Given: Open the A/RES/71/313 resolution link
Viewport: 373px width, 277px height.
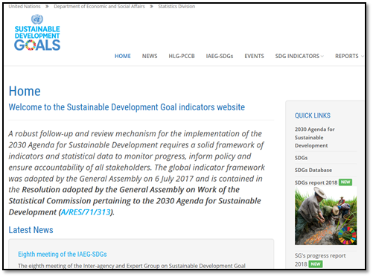Looking at the screenshot, I should point(86,212).
